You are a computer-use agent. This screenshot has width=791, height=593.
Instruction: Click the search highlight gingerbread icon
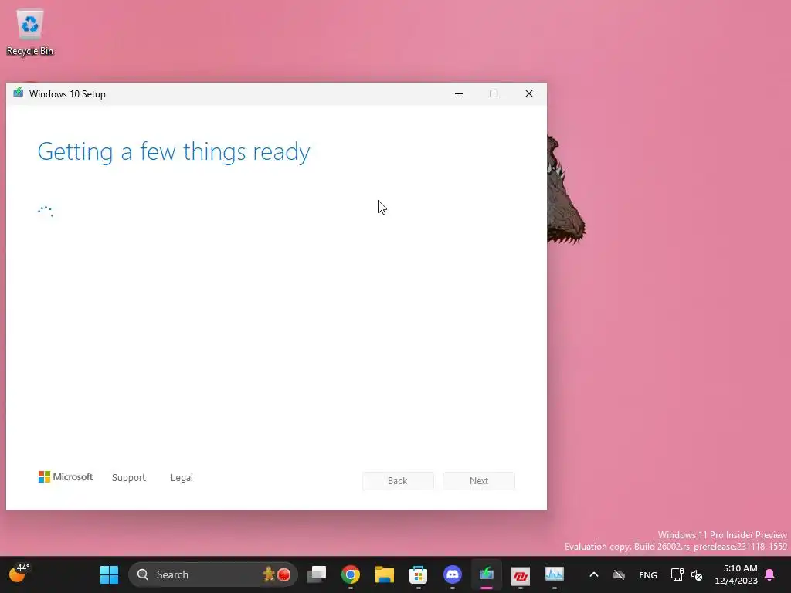pos(269,574)
